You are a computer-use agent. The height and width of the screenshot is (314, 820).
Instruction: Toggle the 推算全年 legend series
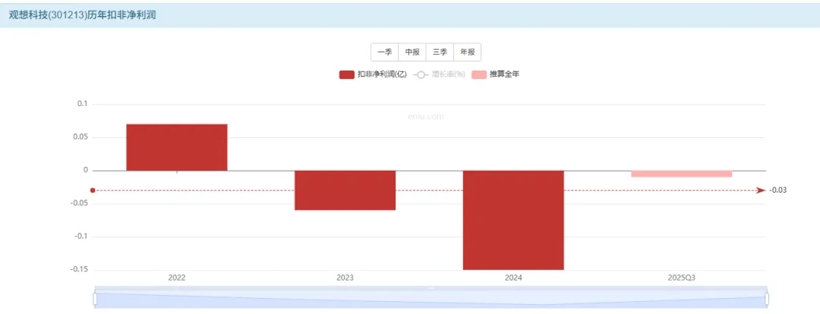click(496, 75)
